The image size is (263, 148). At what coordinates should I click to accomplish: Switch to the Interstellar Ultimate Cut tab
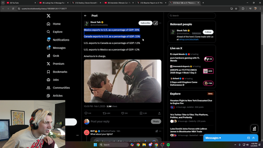point(119,3)
